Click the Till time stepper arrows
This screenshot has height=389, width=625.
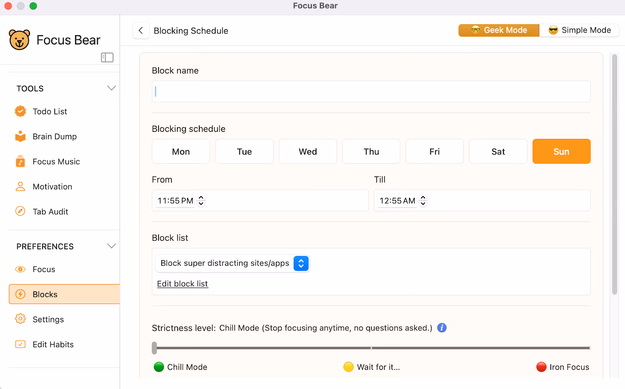[x=423, y=201]
